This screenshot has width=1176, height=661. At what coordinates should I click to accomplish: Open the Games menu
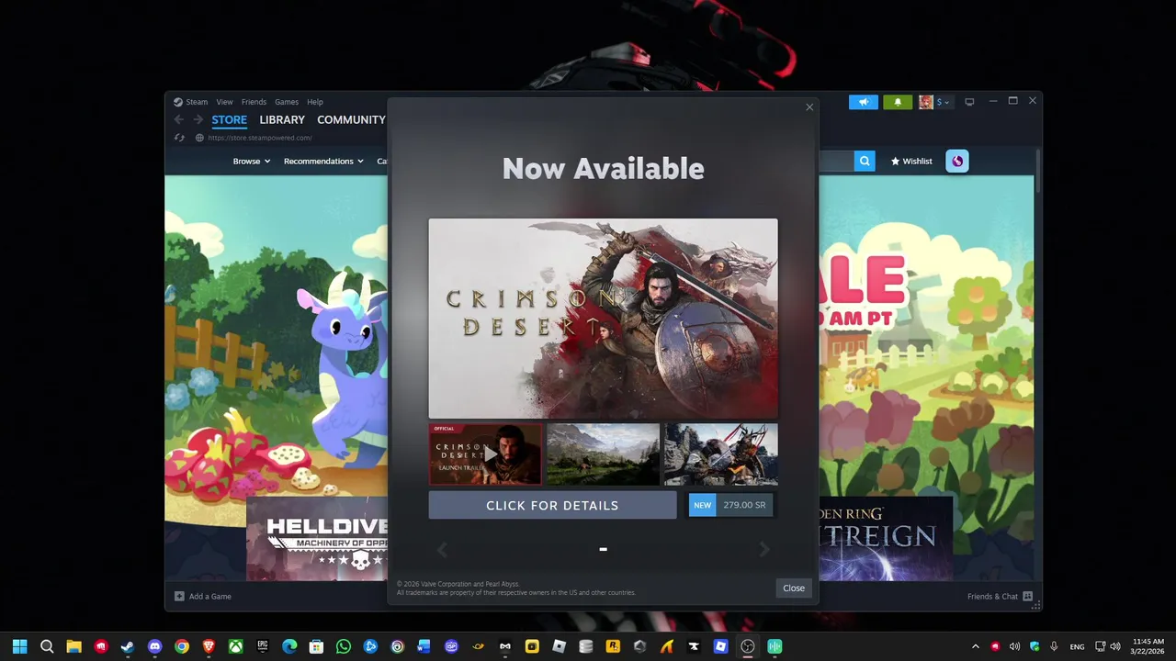pyautogui.click(x=287, y=102)
